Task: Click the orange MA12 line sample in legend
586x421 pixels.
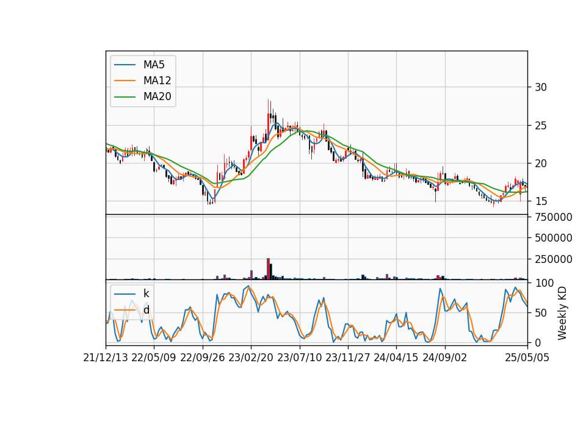Action: click(x=125, y=81)
